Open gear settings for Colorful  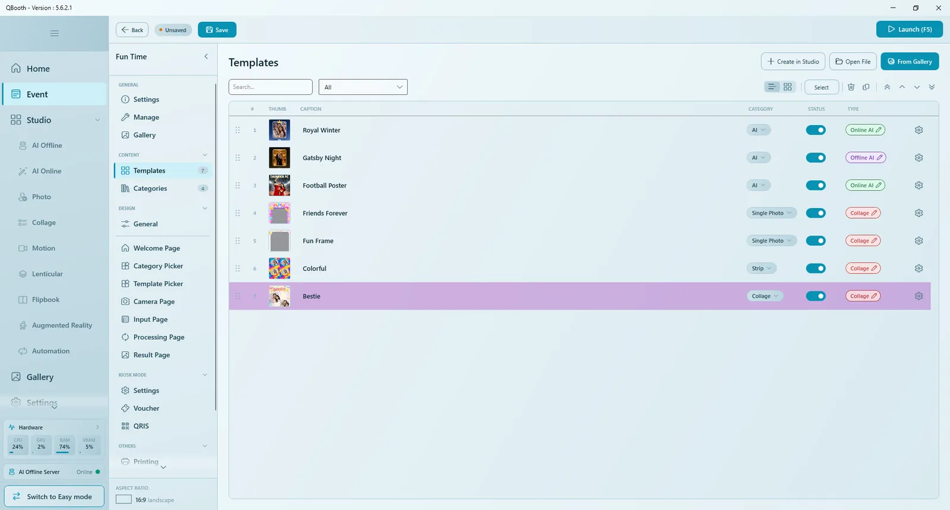[x=919, y=269]
